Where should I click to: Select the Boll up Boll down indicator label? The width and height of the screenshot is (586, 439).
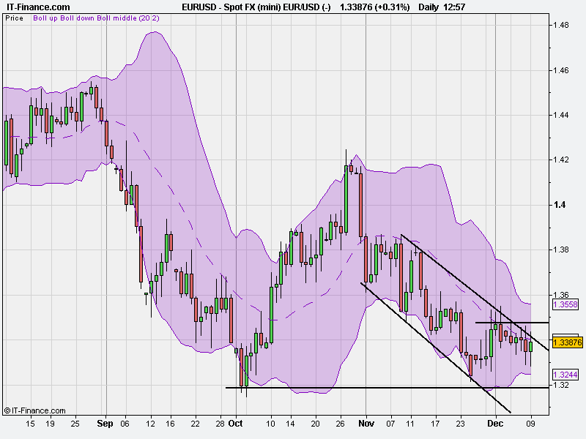pyautogui.click(x=96, y=18)
